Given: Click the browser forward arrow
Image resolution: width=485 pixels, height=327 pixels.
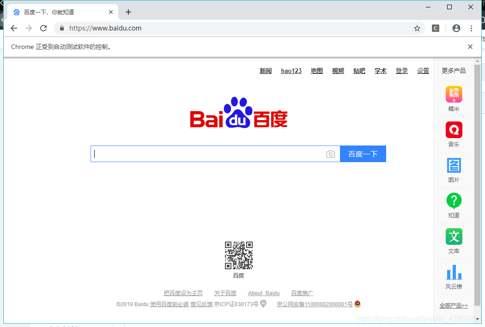Looking at the screenshot, I should [x=29, y=28].
